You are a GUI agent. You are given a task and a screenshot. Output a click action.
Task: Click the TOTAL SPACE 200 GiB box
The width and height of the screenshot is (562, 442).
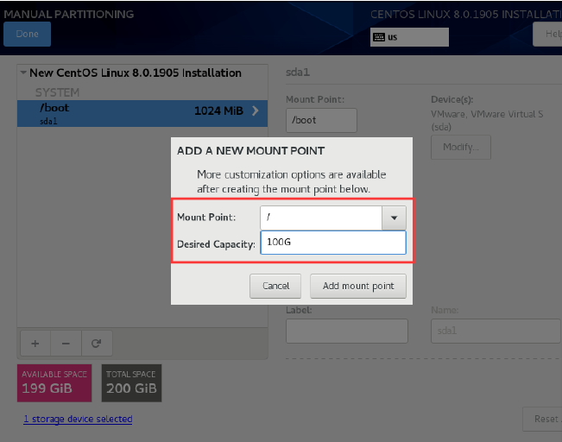(x=131, y=382)
